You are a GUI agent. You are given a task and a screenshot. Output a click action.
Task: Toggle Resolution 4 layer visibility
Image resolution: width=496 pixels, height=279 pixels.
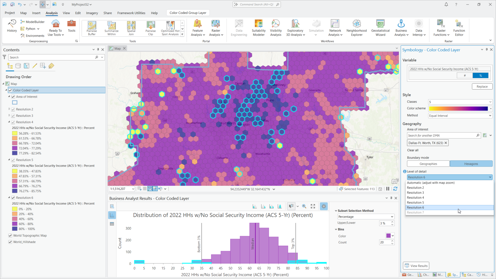(13, 122)
